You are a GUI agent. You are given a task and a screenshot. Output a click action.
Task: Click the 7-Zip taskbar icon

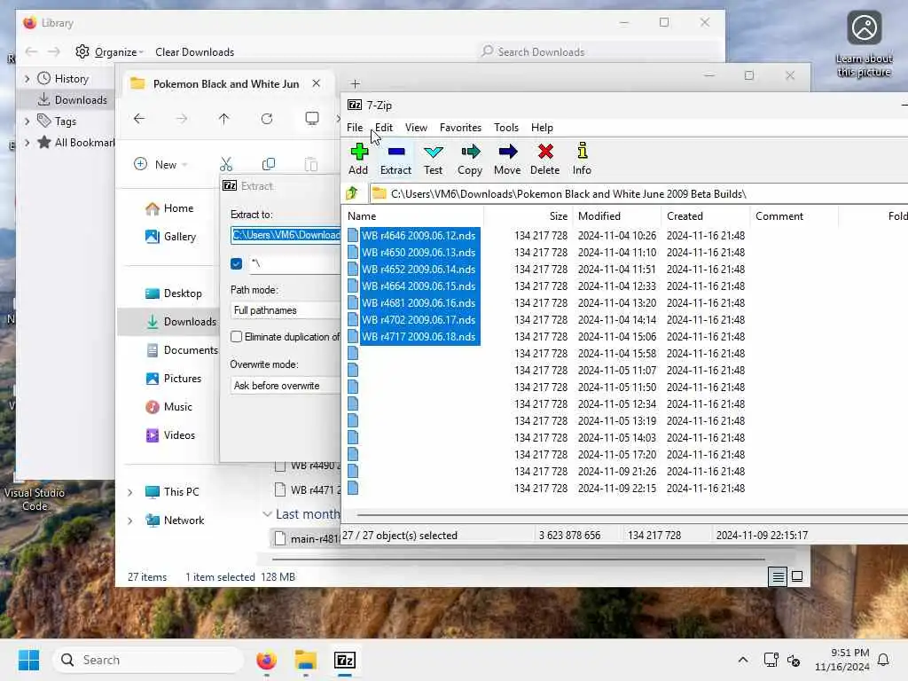345,660
